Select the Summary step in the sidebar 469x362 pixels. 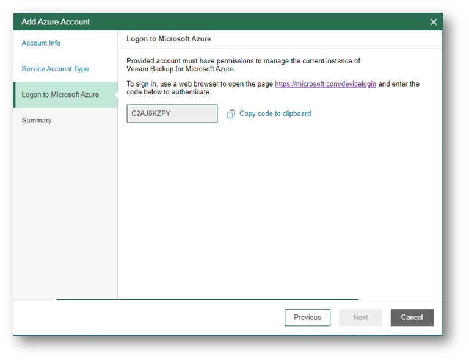tap(37, 121)
